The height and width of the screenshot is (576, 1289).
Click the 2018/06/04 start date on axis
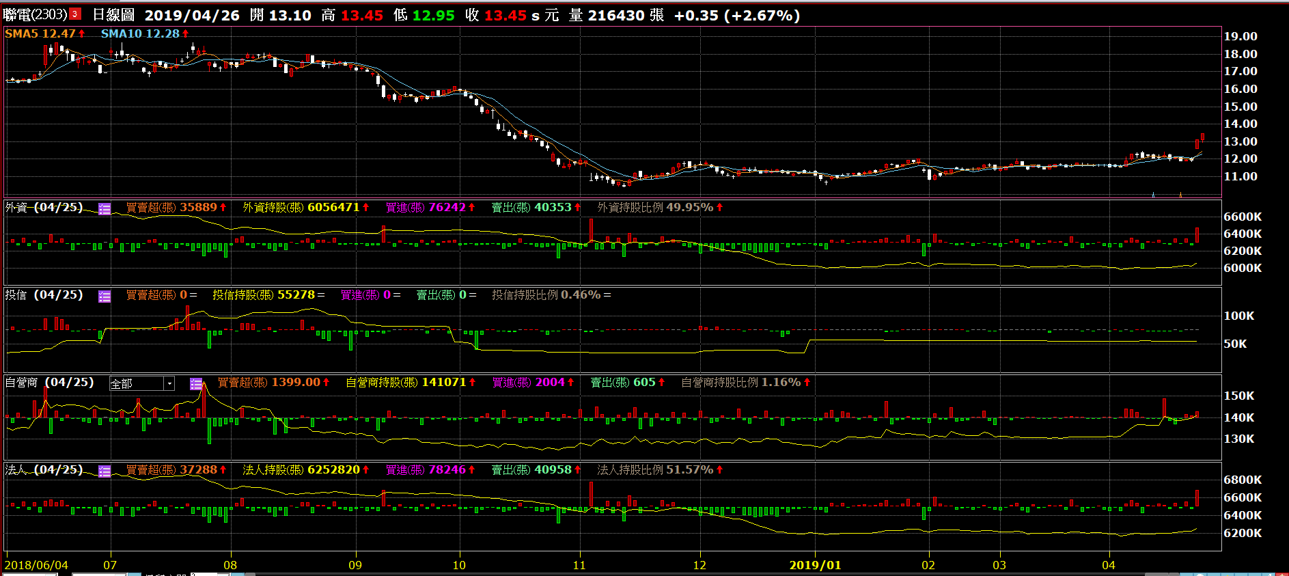pos(36,565)
